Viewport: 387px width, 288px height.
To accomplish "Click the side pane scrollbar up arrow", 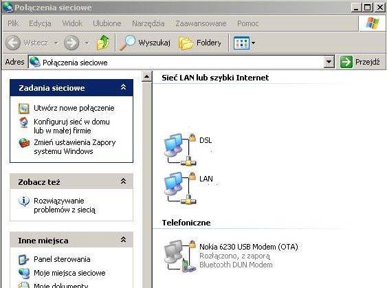I will point(146,77).
